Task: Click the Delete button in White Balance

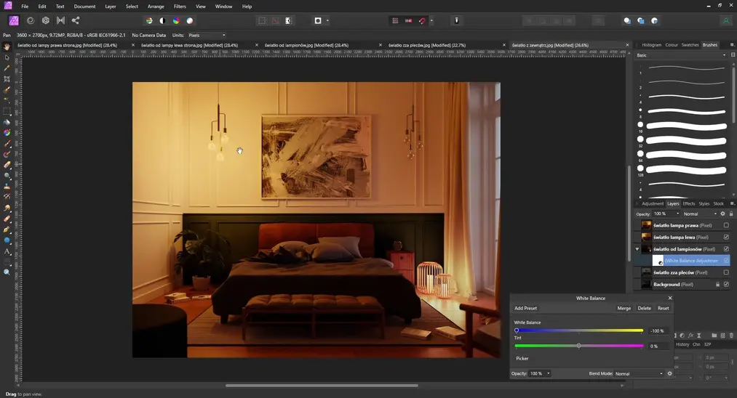Action: 645,309
